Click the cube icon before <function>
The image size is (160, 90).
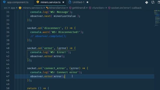tap(90, 8)
